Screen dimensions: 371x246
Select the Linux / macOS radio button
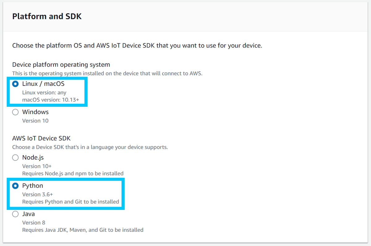coord(15,84)
